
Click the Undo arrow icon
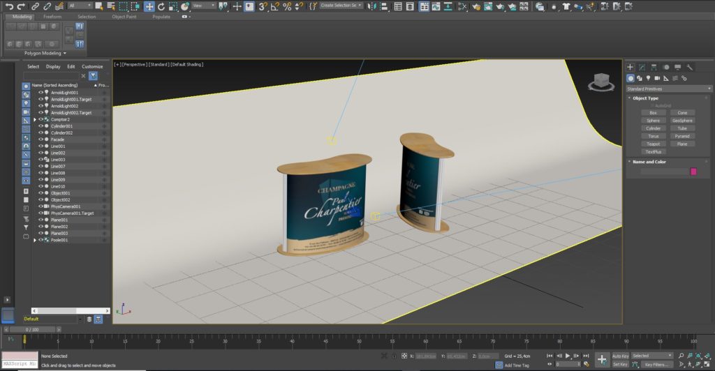(9, 6)
